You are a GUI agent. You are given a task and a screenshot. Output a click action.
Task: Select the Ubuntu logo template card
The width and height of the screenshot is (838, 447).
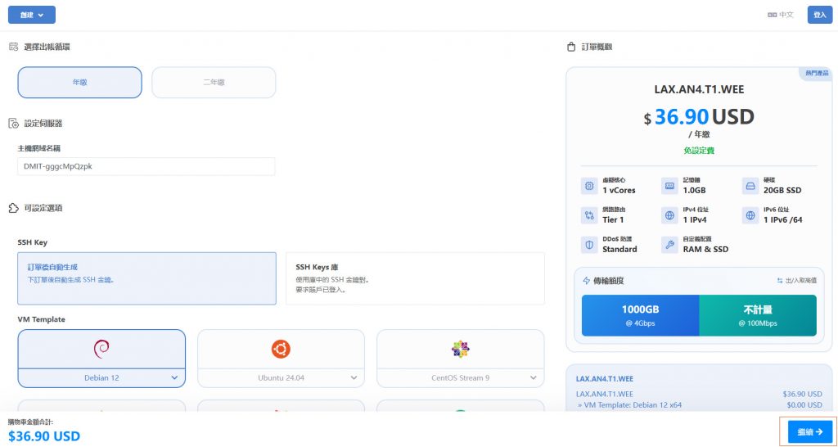click(282, 349)
